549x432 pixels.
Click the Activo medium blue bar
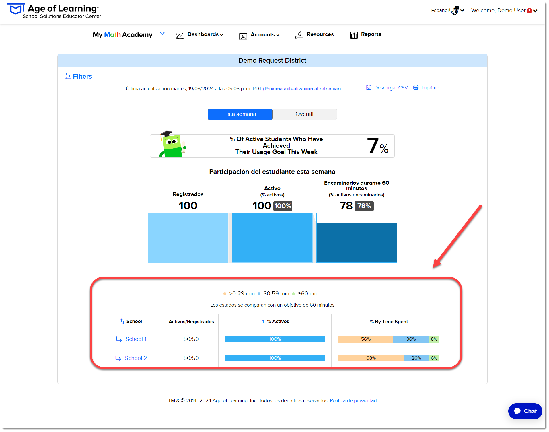pos(272,238)
